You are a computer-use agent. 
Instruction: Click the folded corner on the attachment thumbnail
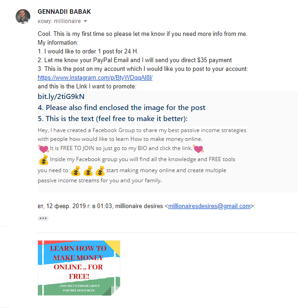pos(116,291)
